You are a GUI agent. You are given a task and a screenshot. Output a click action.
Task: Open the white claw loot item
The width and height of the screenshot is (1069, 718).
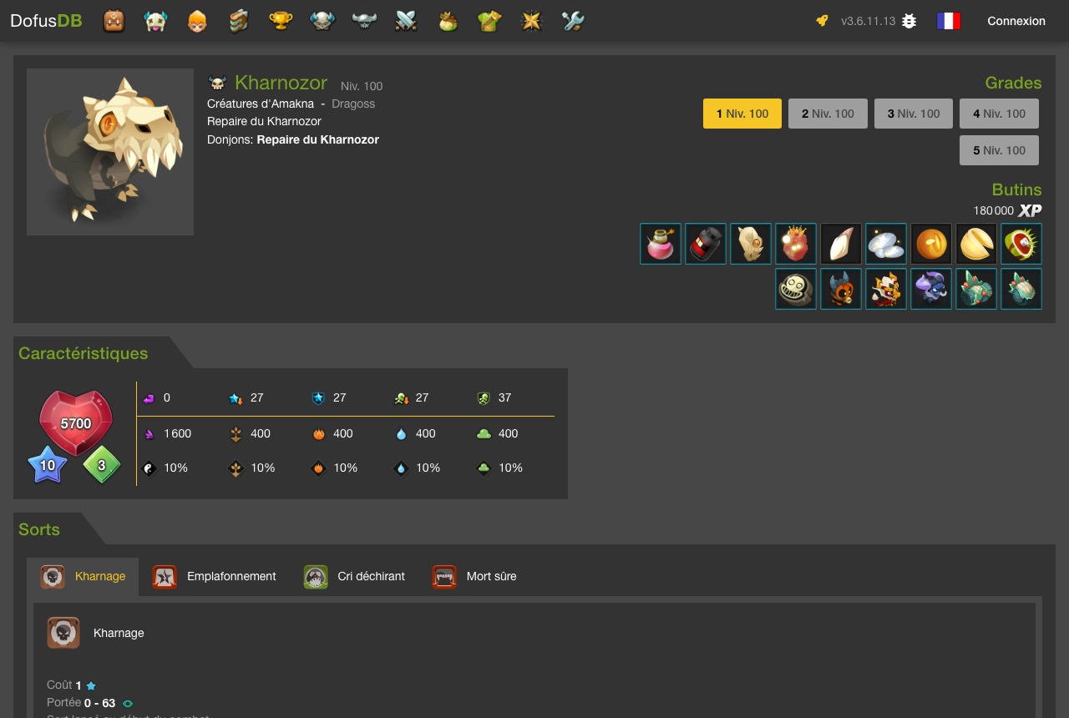click(841, 244)
